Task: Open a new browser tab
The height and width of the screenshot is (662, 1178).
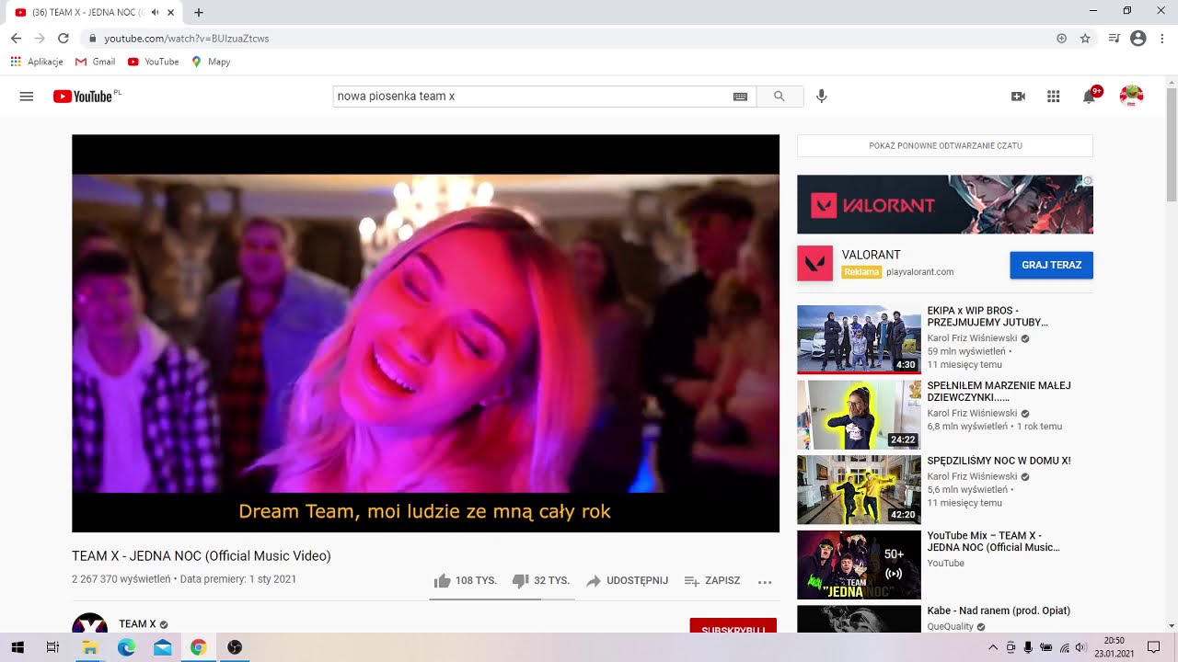Action: tap(199, 13)
